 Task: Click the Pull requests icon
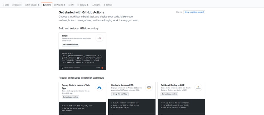click(26, 5)
